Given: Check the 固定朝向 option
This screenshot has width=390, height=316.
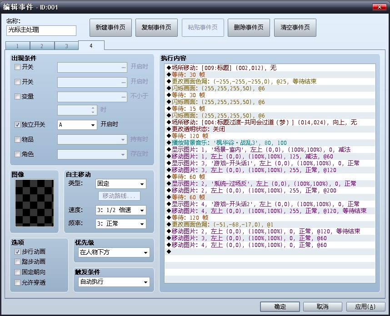Looking at the screenshot, I should (x=17, y=272).
